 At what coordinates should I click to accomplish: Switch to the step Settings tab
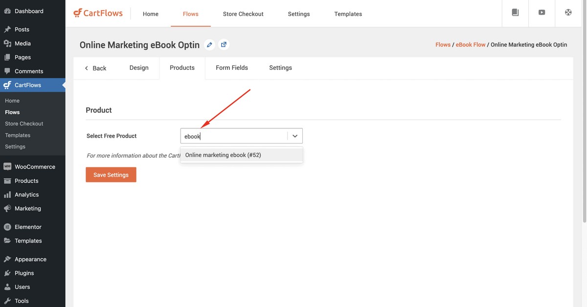280,68
